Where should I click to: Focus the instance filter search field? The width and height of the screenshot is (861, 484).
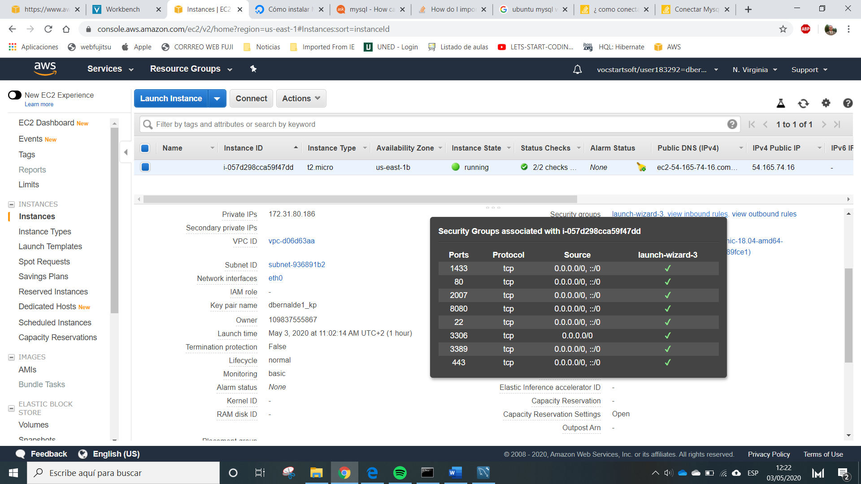[439, 124]
